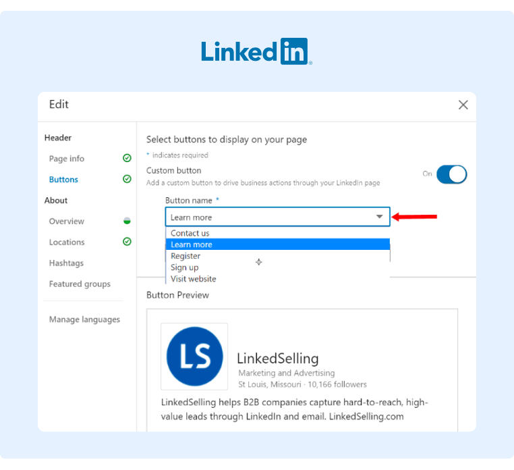Go to Overview in sidebar
Viewport: 514px width, 470px height.
67,221
